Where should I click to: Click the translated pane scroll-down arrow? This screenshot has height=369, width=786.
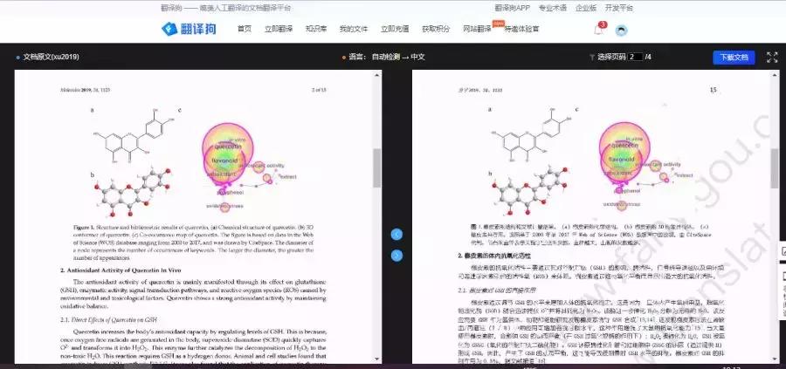click(x=775, y=359)
